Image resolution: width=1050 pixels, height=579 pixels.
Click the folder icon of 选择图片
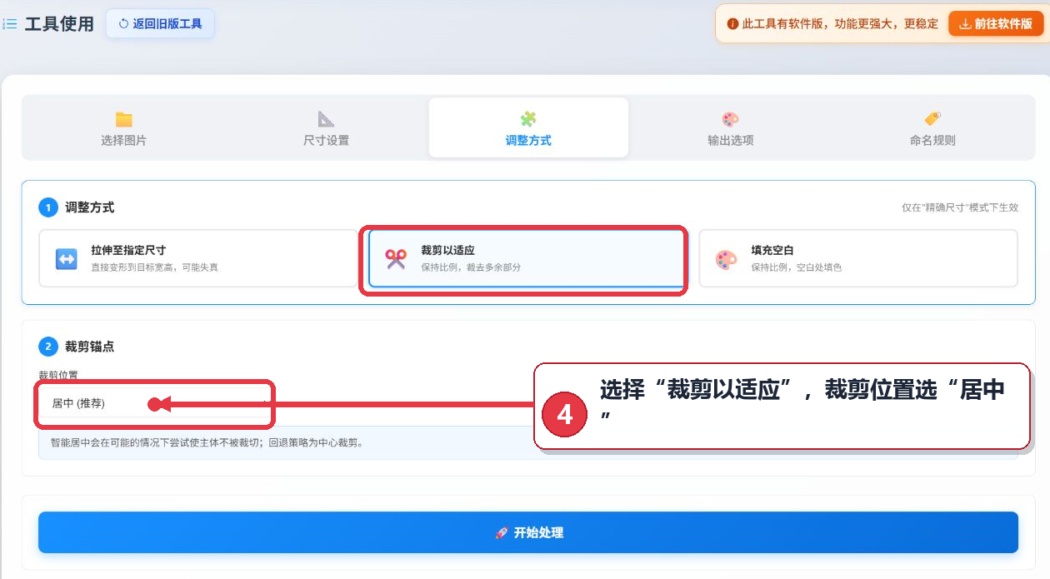[124, 119]
